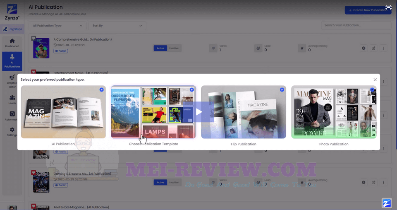This screenshot has width=397, height=210.
Task: Play the Photo Publication preview video icon
Action: click(x=372, y=89)
